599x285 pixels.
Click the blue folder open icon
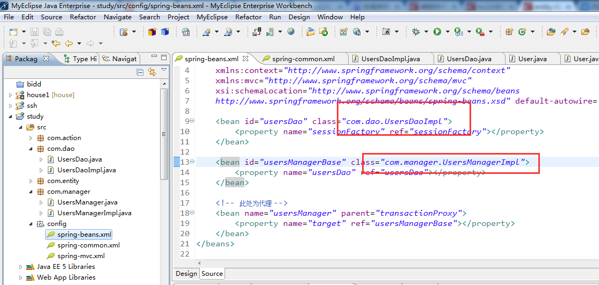point(311,32)
